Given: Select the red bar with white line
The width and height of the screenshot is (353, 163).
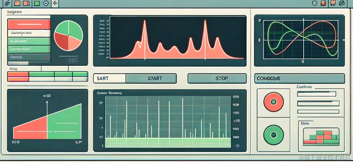Looking at the screenshot, I should pos(29,24).
